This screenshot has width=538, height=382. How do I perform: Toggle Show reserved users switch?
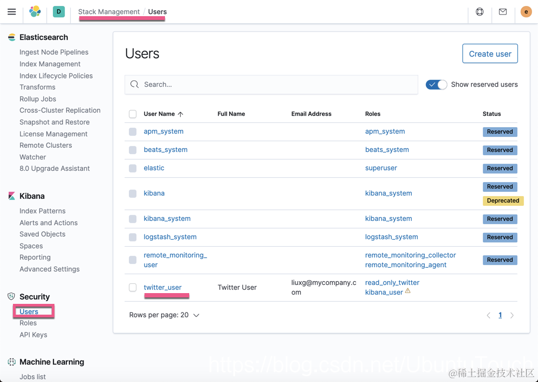tap(437, 85)
